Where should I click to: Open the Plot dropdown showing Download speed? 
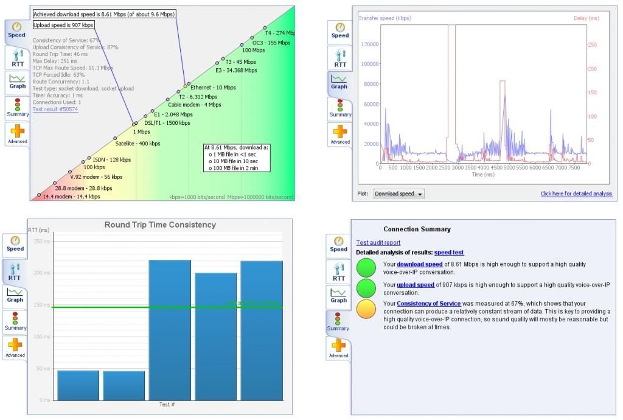tap(399, 194)
